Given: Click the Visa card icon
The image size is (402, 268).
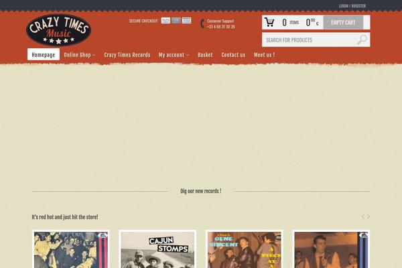Looking at the screenshot, I should pos(186,21).
